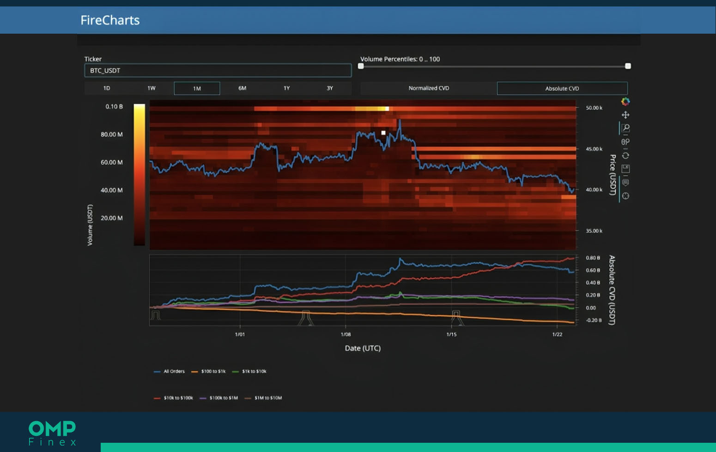Toggle the $100 to $1k legend entry

208,371
